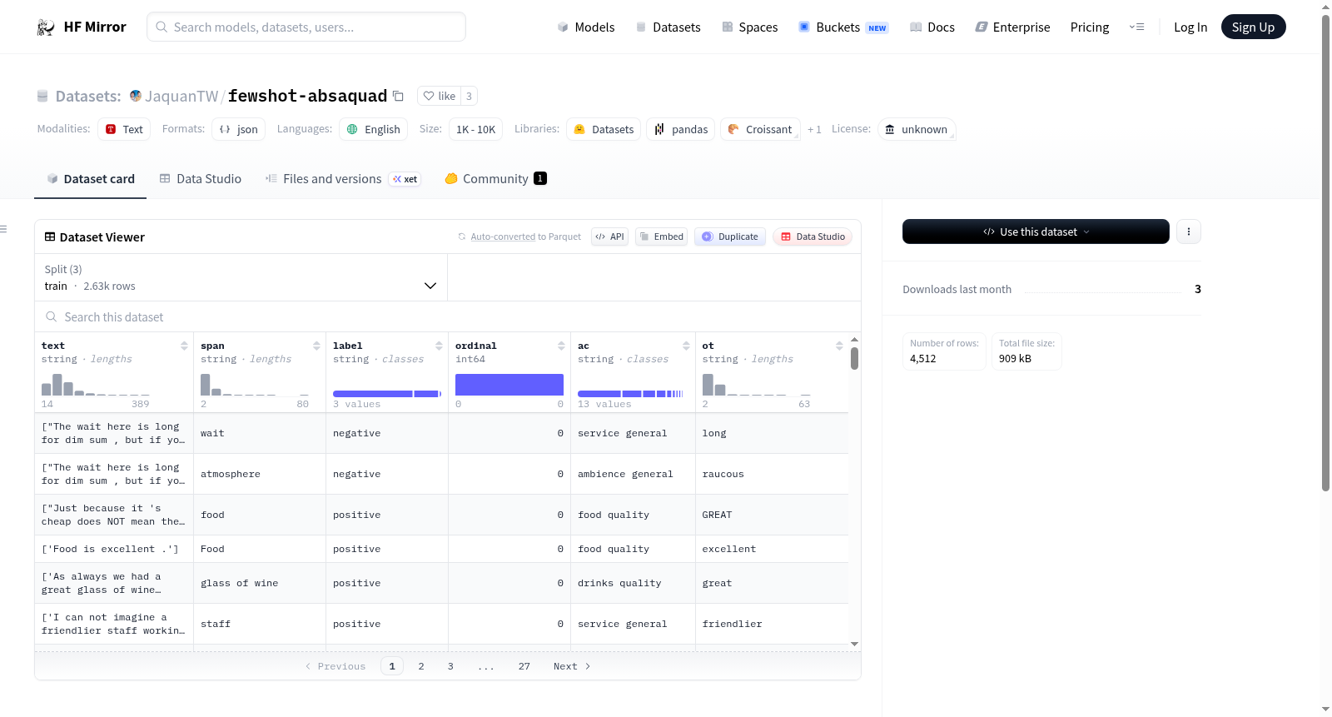The width and height of the screenshot is (1332, 717).
Task: Filter by the Datasets library tag
Action: pyautogui.click(x=604, y=129)
